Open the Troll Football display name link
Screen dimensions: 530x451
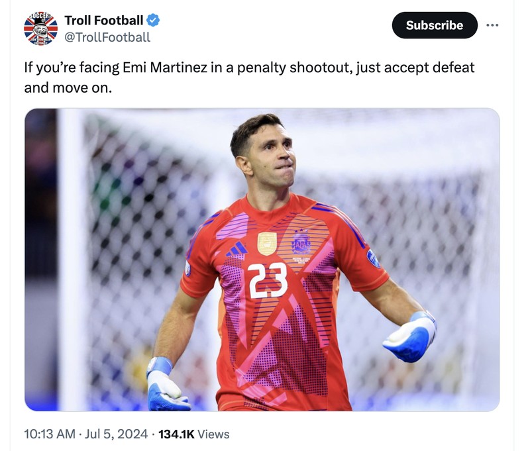click(x=103, y=21)
